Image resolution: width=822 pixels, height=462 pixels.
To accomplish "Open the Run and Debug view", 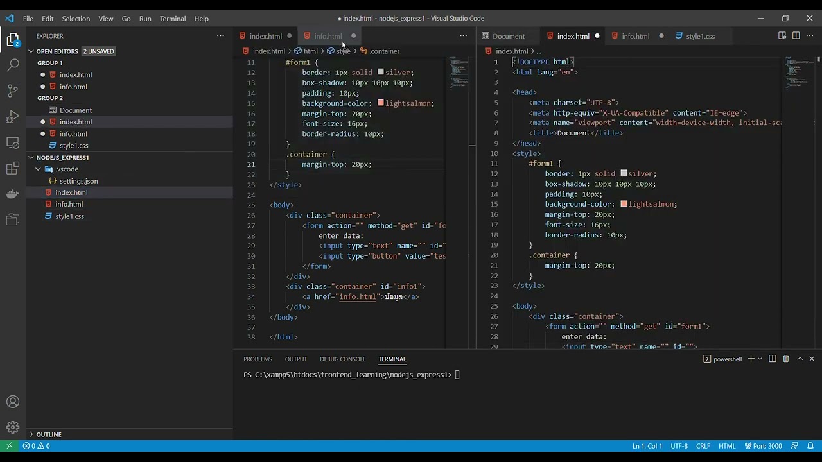I will click(13, 117).
